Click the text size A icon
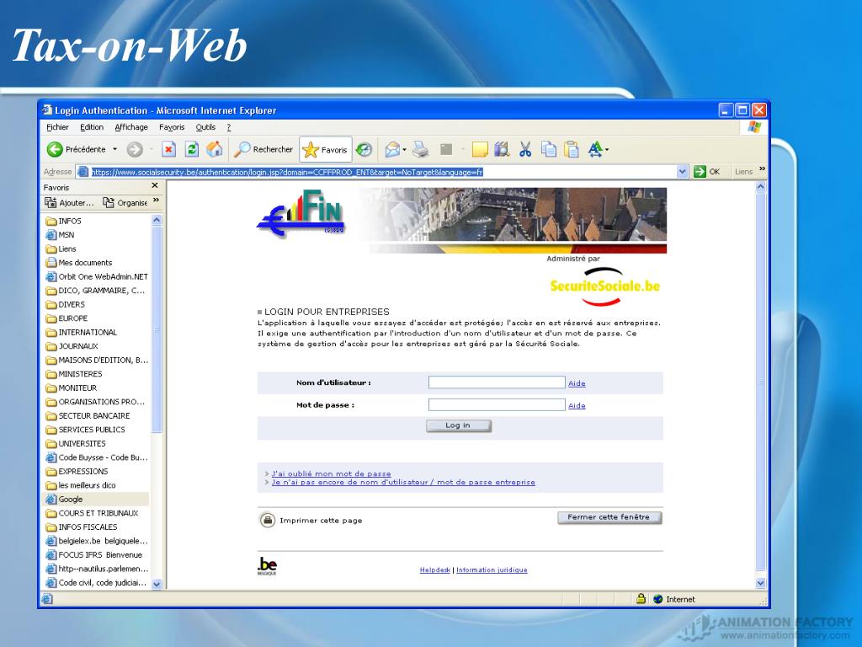Viewport: 862px width, 647px height. point(595,149)
